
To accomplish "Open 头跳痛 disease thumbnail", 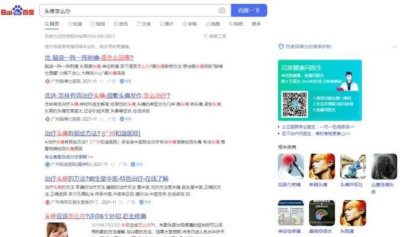I will 353,212.
